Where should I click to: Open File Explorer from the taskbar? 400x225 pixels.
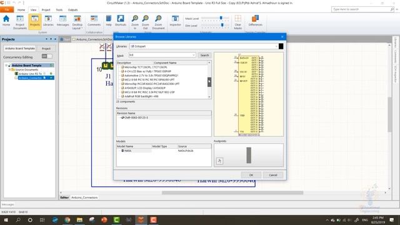click(x=79, y=219)
